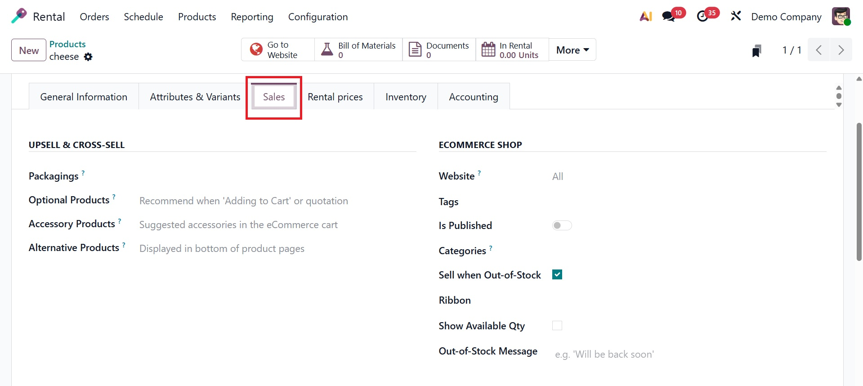The height and width of the screenshot is (386, 863).
Task: Click the debug tools wrench icon
Action: click(736, 17)
